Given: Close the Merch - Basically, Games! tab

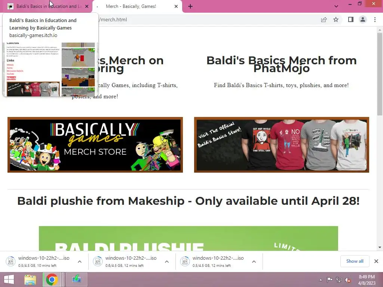Looking at the screenshot, I should coord(176,6).
